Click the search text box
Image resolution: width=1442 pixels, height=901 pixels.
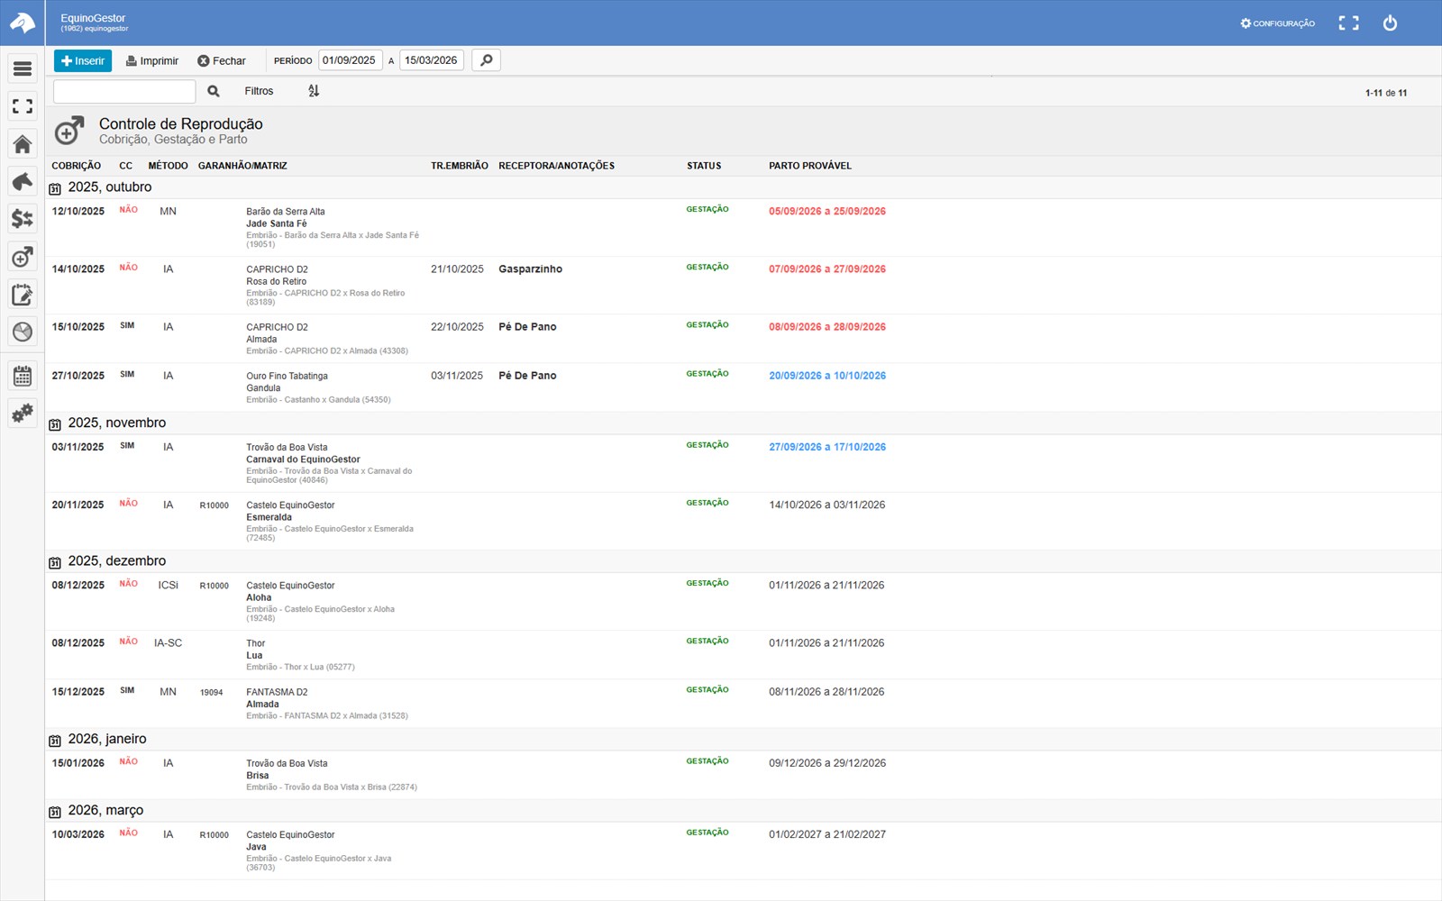point(124,91)
